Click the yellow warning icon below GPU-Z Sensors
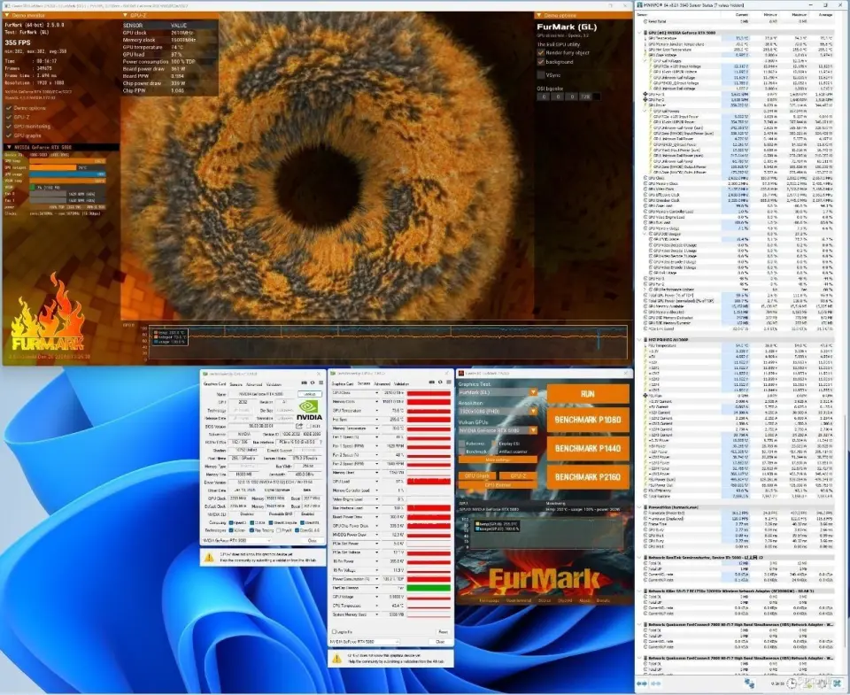The height and width of the screenshot is (695, 850). click(336, 659)
